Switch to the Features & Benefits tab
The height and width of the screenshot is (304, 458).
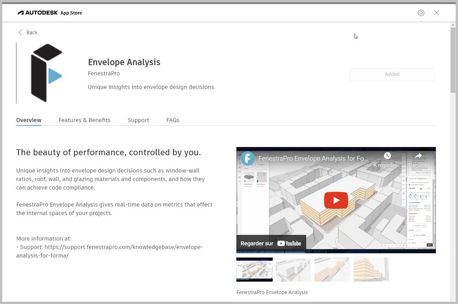[84, 120]
